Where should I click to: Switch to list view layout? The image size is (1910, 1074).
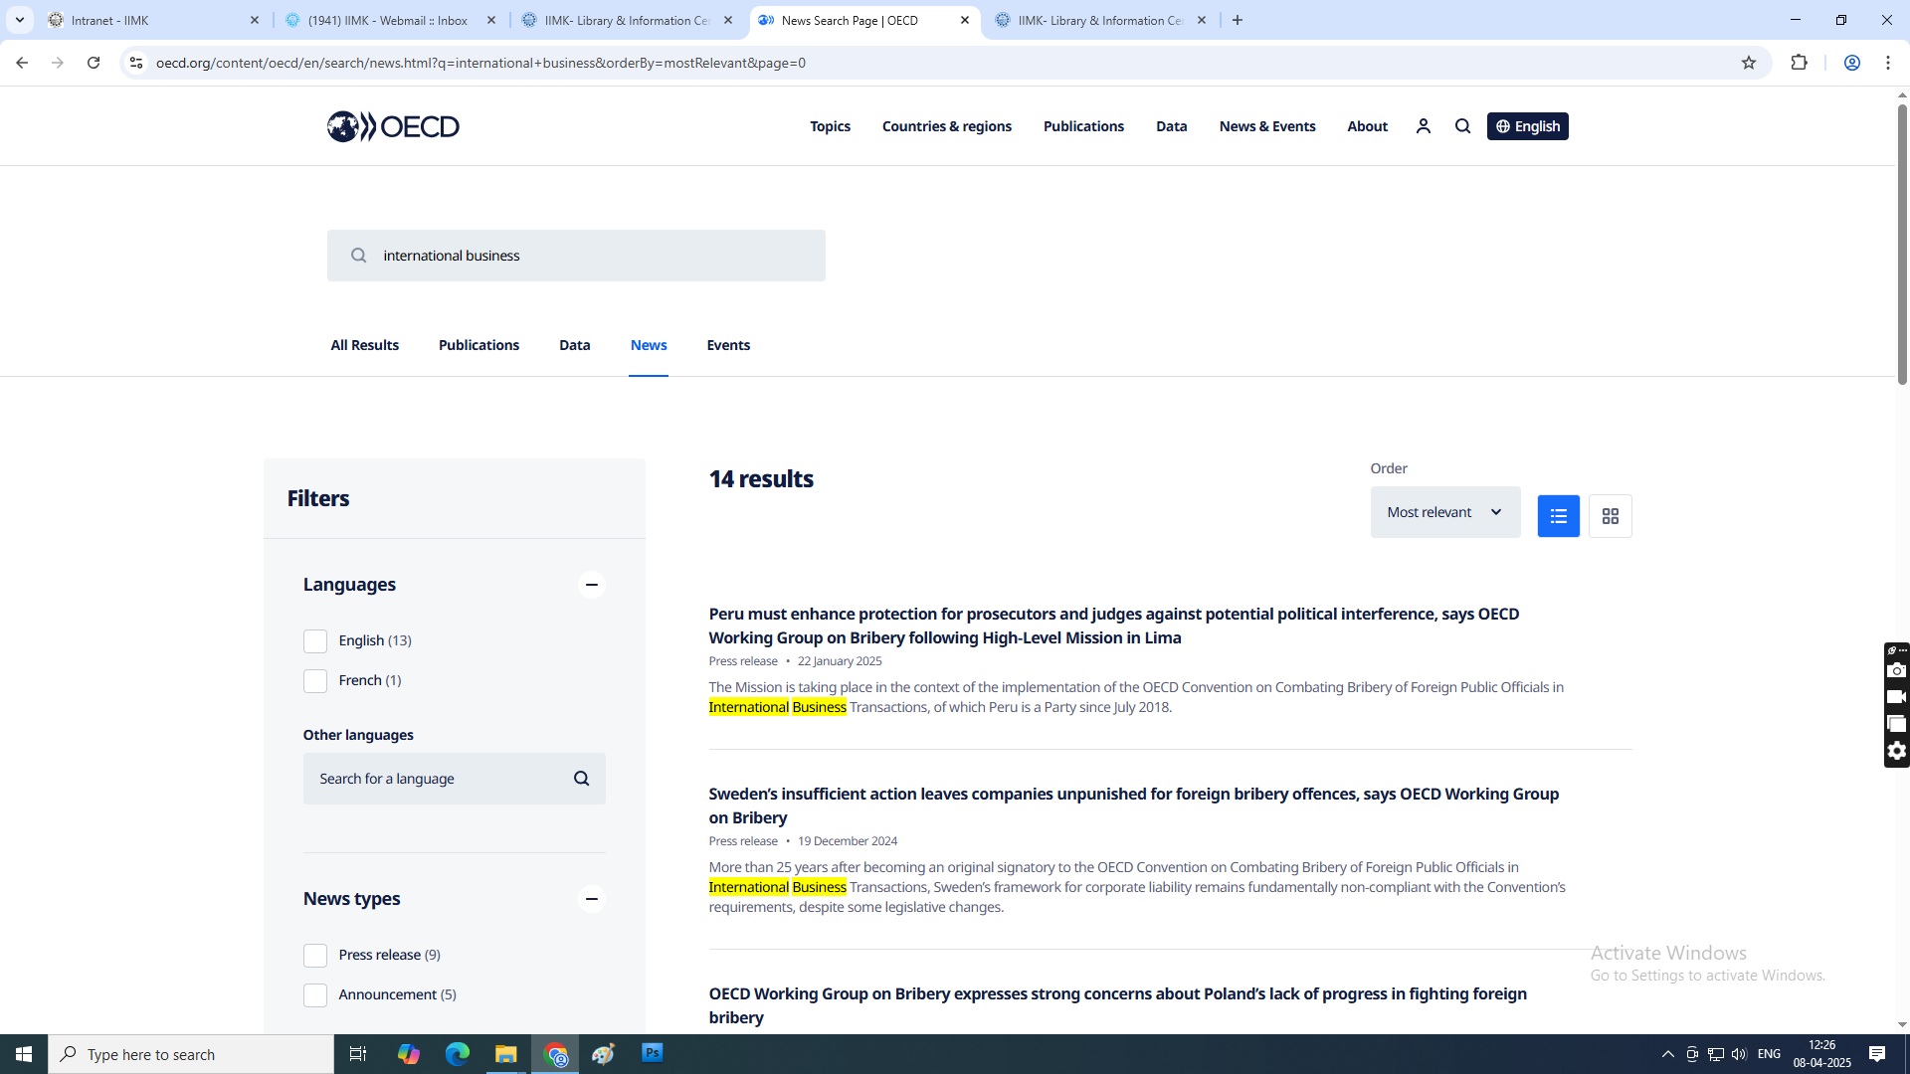point(1558,516)
